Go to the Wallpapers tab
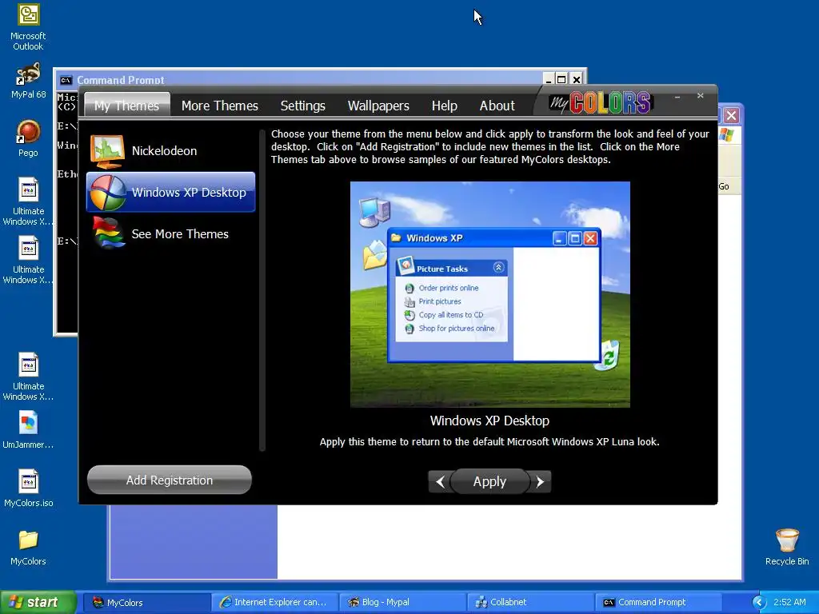819x614 pixels. pos(378,106)
